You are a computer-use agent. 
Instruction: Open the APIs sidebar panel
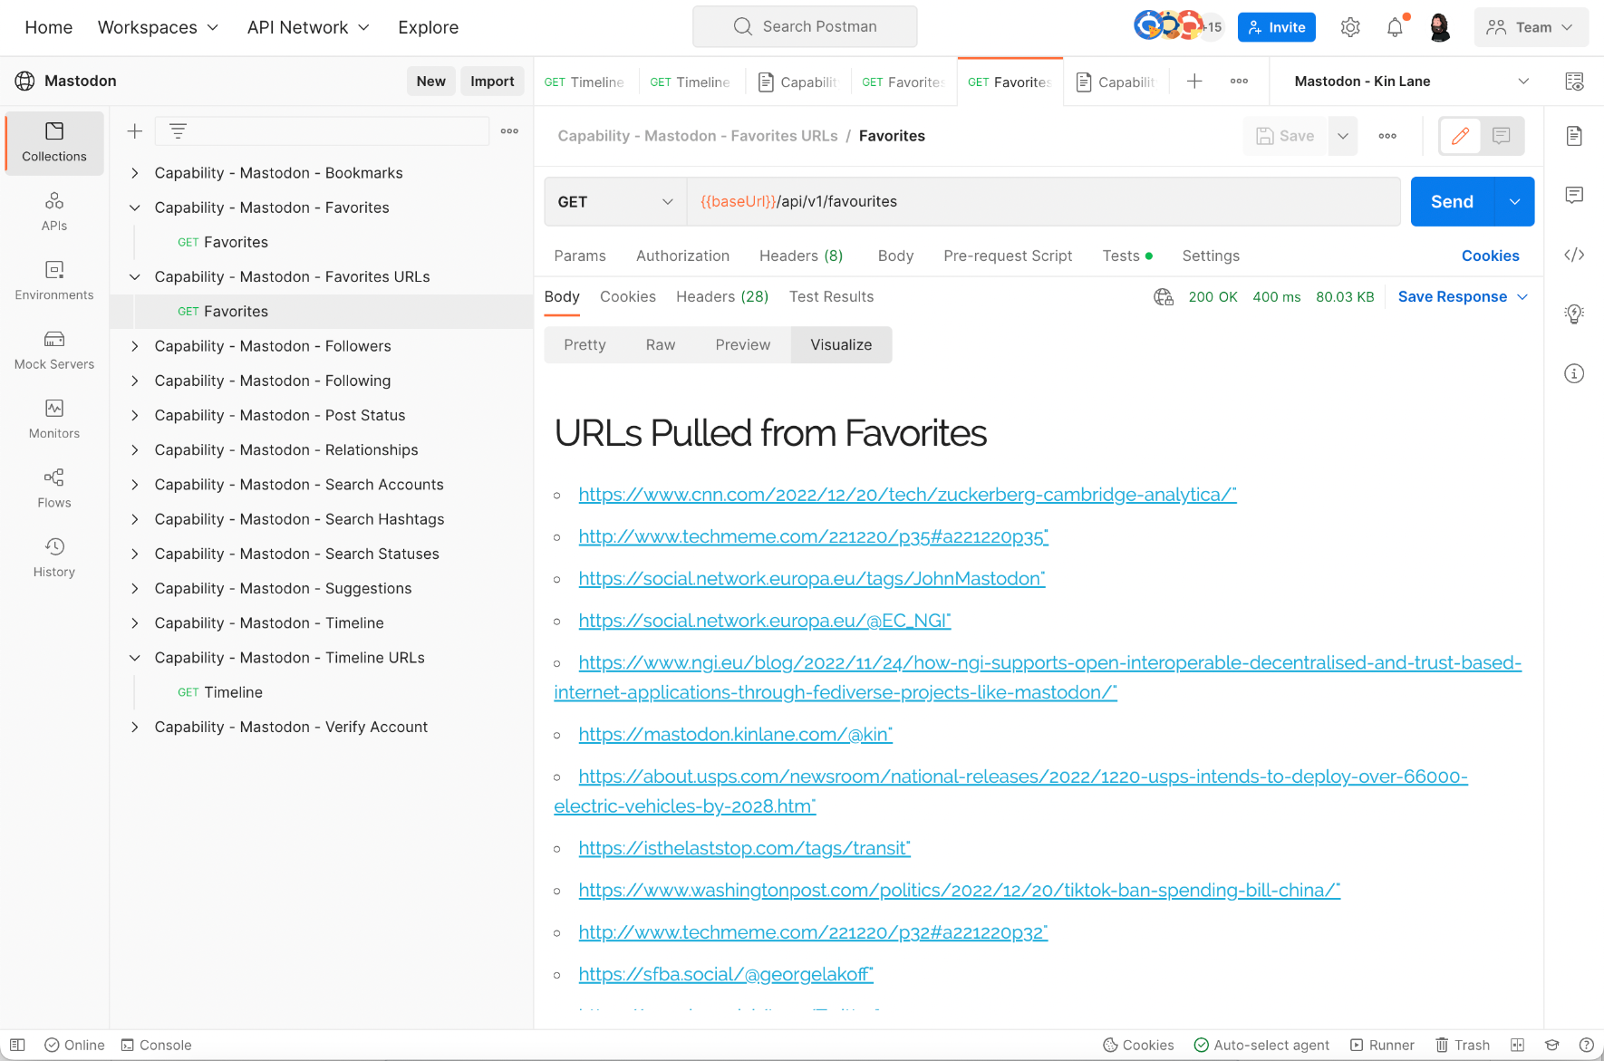pyautogui.click(x=54, y=211)
